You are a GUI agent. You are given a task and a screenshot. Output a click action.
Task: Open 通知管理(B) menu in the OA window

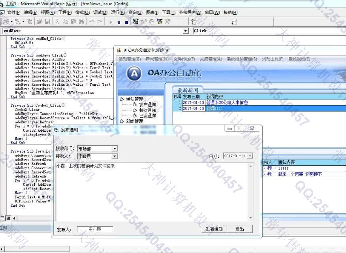(130, 59)
